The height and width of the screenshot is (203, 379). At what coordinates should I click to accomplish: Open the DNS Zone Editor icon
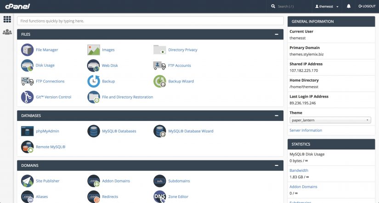[x=159, y=197]
